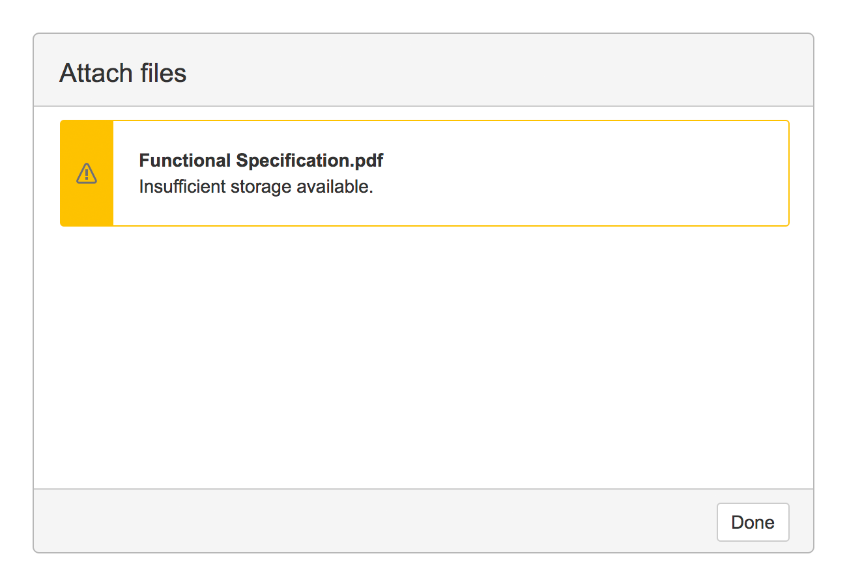The width and height of the screenshot is (847, 586).
Task: Click the word "available." in the error text
Action: pyautogui.click(x=335, y=187)
